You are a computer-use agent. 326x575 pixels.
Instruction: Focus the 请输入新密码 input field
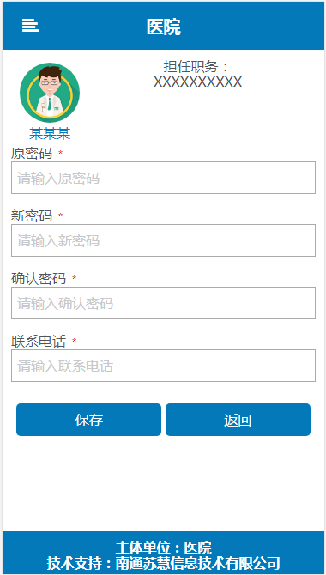point(163,240)
